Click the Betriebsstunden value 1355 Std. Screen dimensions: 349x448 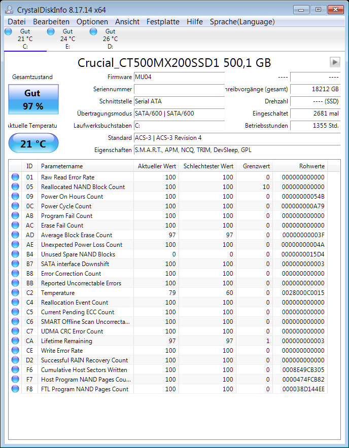tap(315, 125)
